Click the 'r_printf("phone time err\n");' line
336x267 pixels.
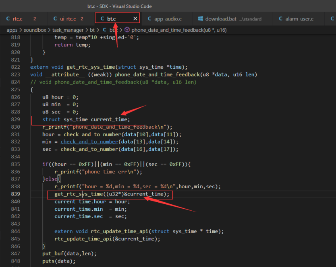pyautogui.click(x=98, y=172)
